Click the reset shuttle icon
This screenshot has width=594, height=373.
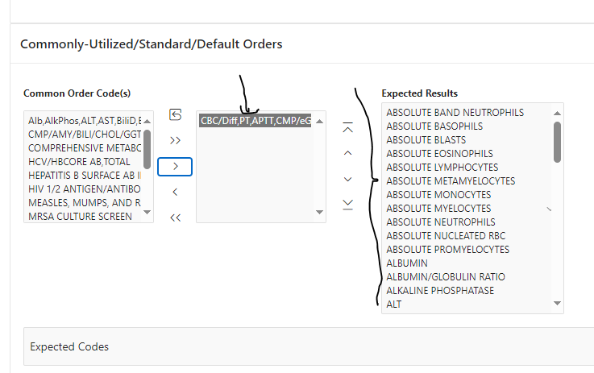(x=176, y=115)
